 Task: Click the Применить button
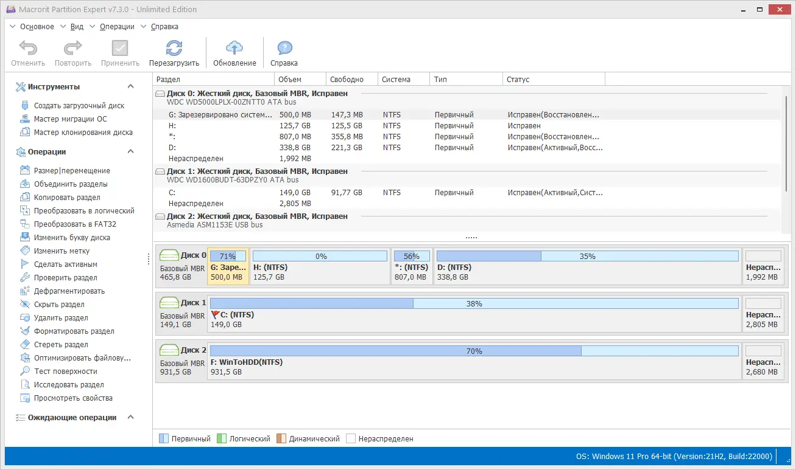click(x=119, y=49)
